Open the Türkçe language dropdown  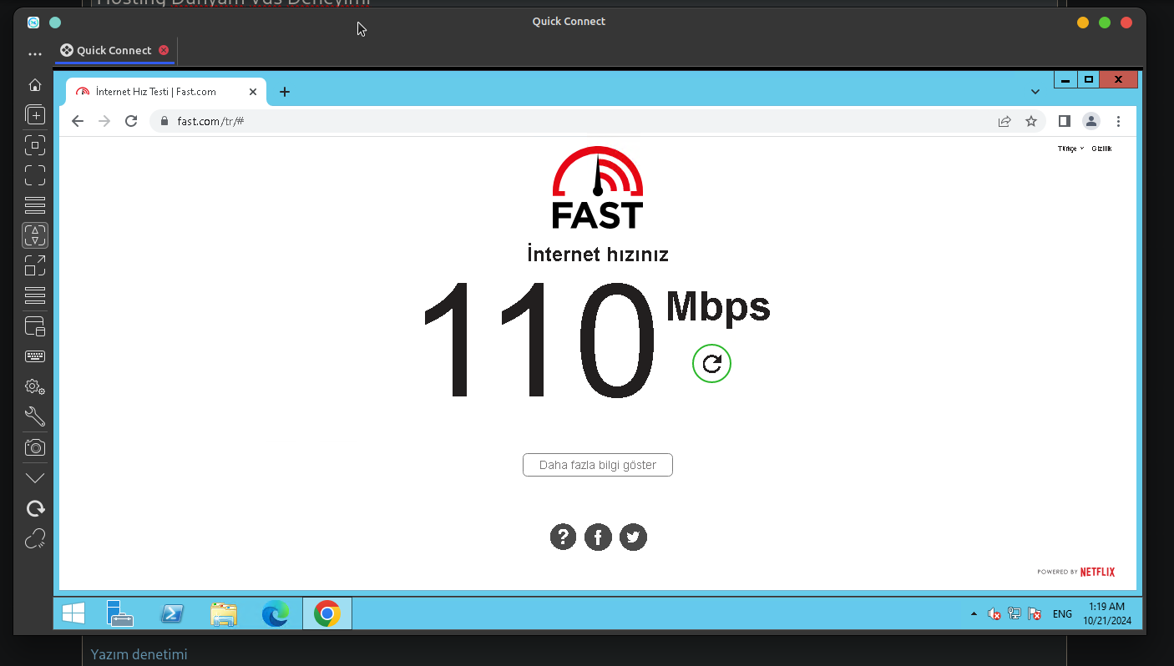(1070, 149)
